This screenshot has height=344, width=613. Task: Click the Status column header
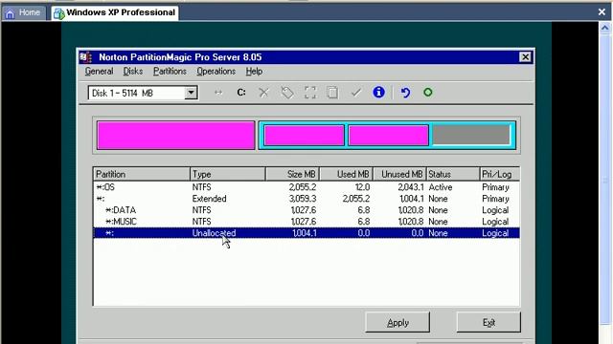(x=453, y=174)
